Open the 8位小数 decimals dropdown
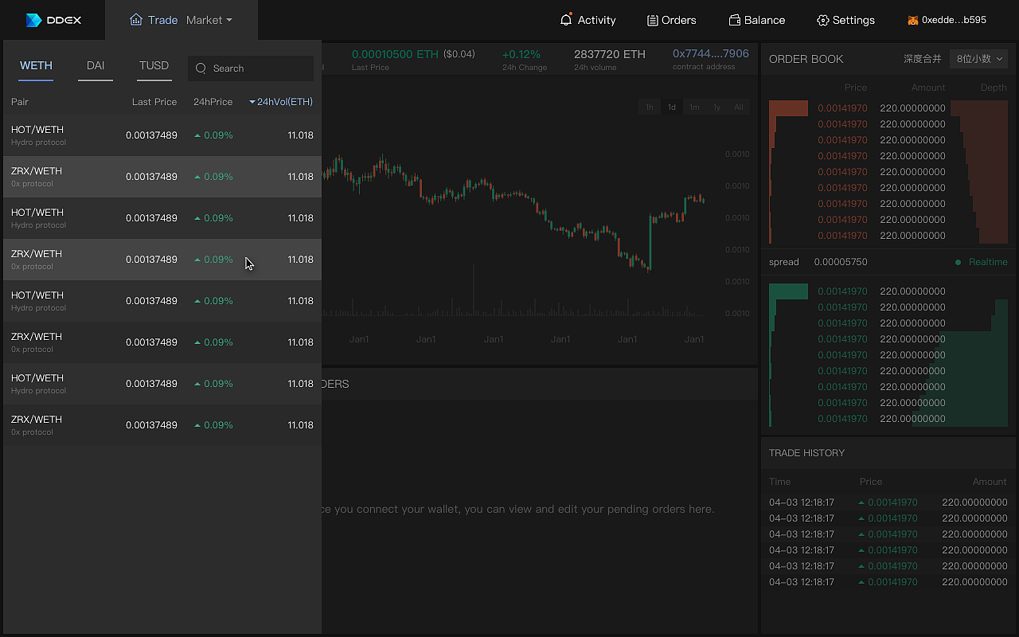The height and width of the screenshot is (637, 1019). pyautogui.click(x=978, y=59)
